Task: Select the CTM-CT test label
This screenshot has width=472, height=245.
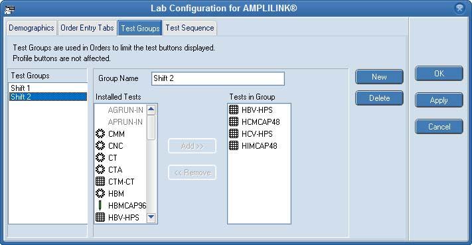Action: click(x=121, y=182)
